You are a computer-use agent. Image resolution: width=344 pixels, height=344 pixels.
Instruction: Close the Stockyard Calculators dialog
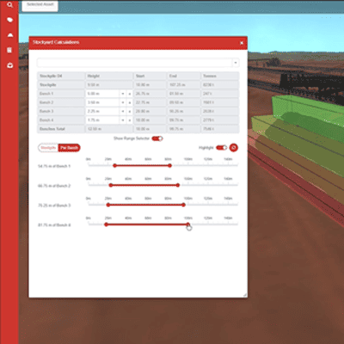coord(242,43)
